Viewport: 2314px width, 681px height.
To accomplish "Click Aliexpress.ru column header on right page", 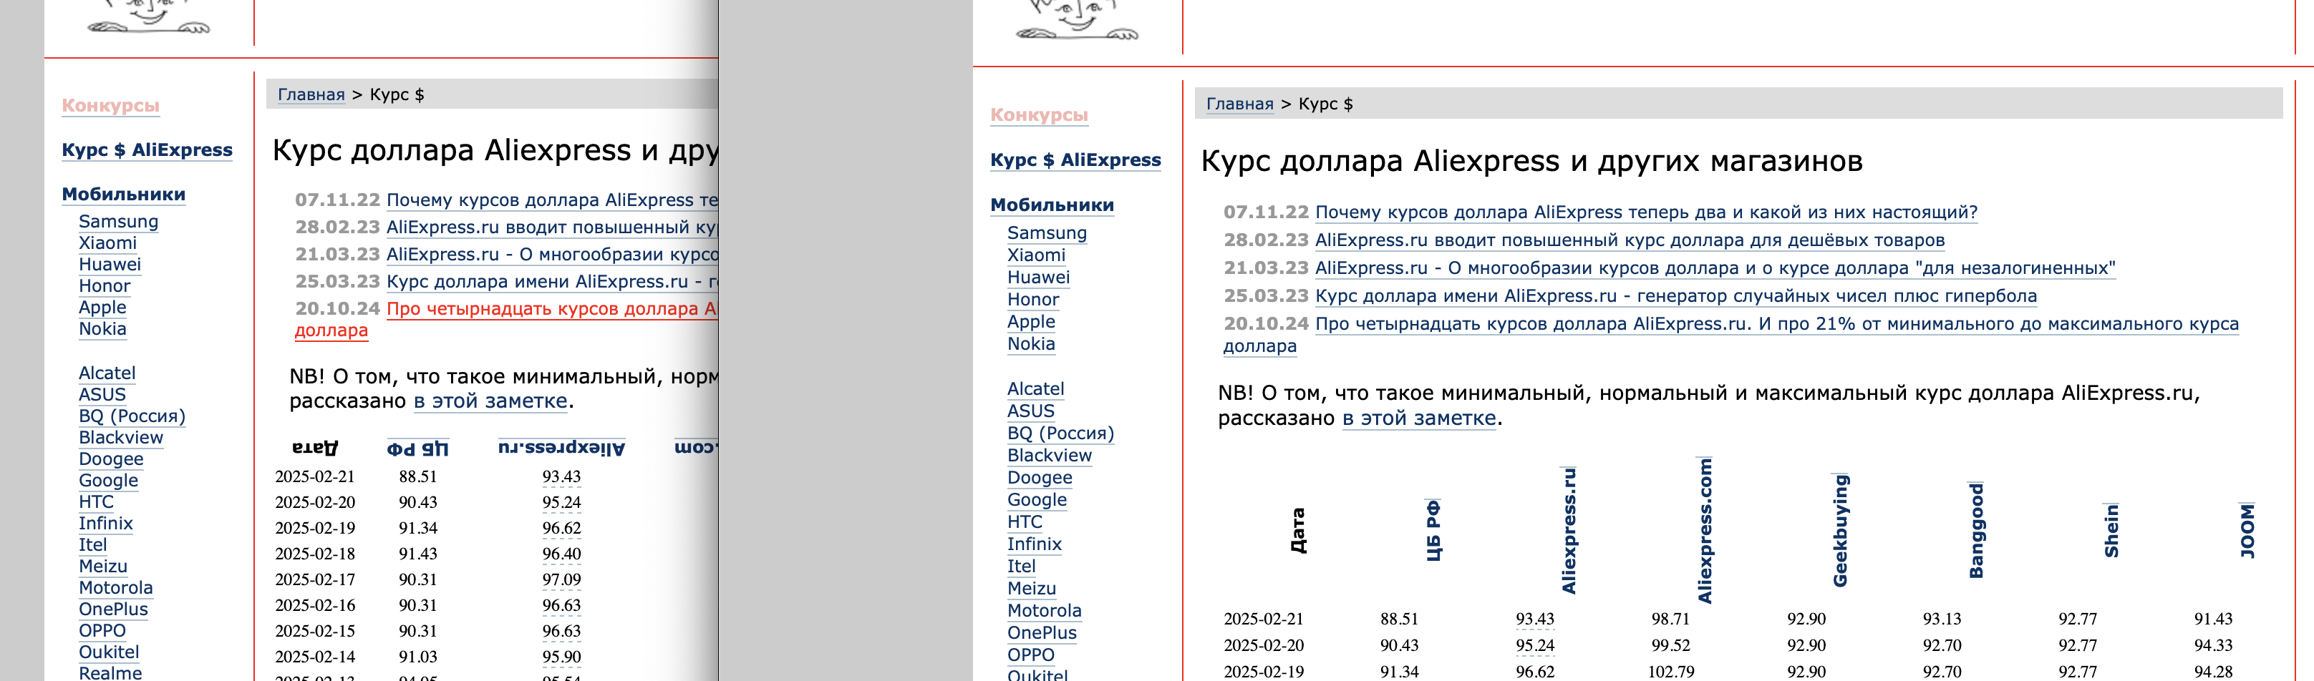I will coord(1569,530).
